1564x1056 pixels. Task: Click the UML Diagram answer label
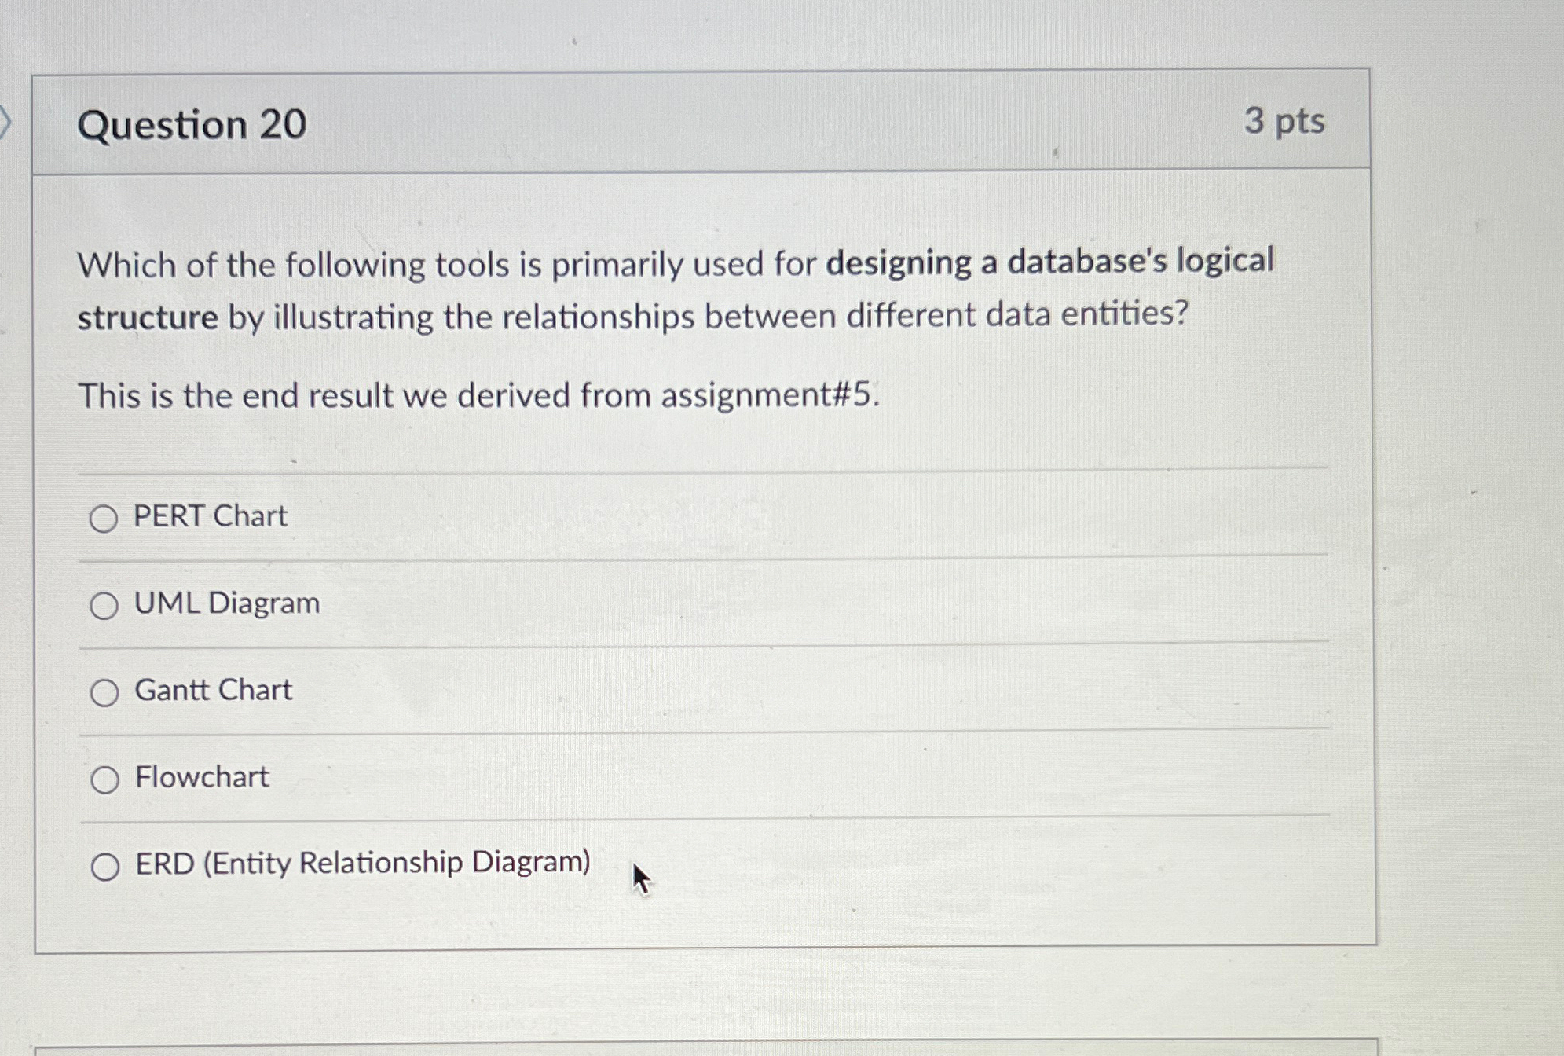tap(225, 603)
